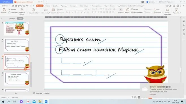The height and width of the screenshot is (104, 186).
Task: Collapse the ribbon with the chevron
Action: pos(183,6)
